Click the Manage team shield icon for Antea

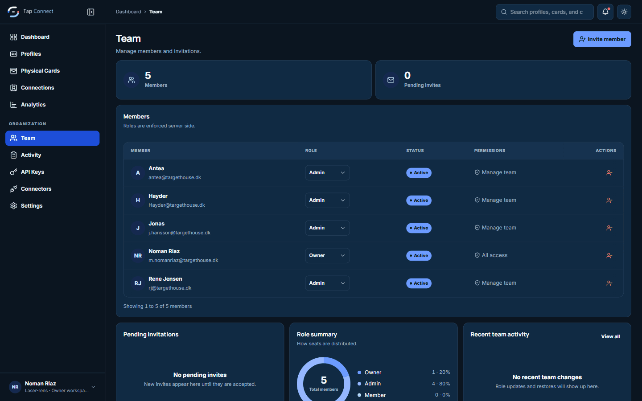pyautogui.click(x=477, y=172)
